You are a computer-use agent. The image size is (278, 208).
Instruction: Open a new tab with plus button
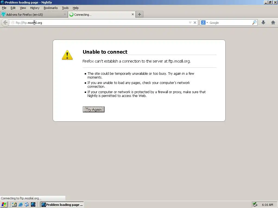coord(140,15)
